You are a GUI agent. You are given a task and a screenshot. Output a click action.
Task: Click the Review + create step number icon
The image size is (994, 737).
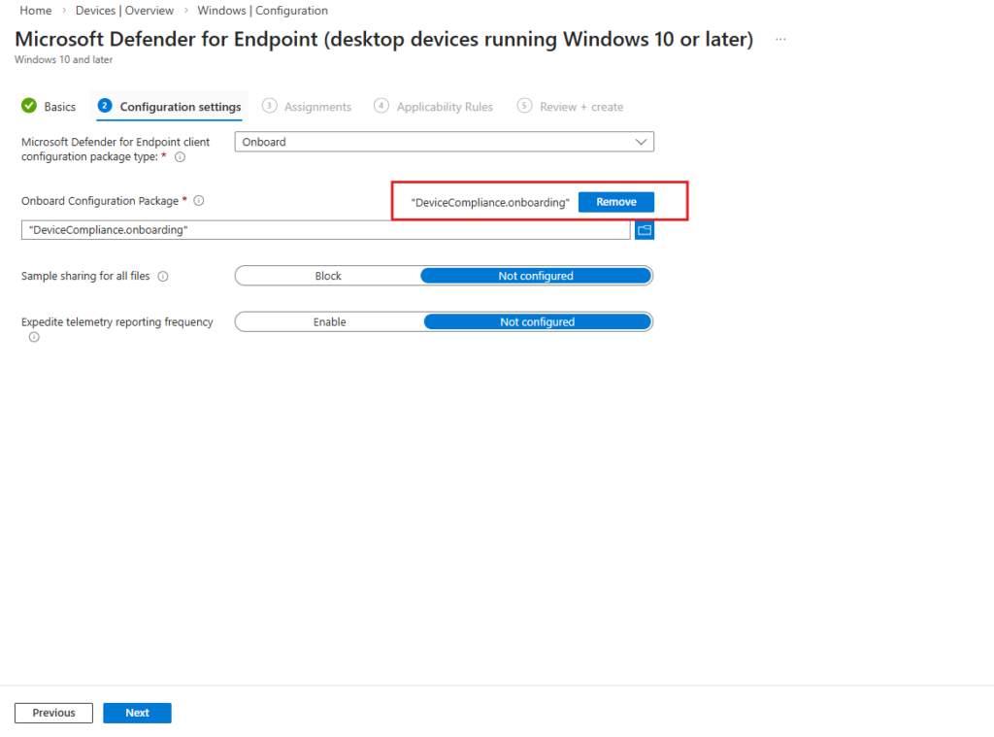coord(524,106)
